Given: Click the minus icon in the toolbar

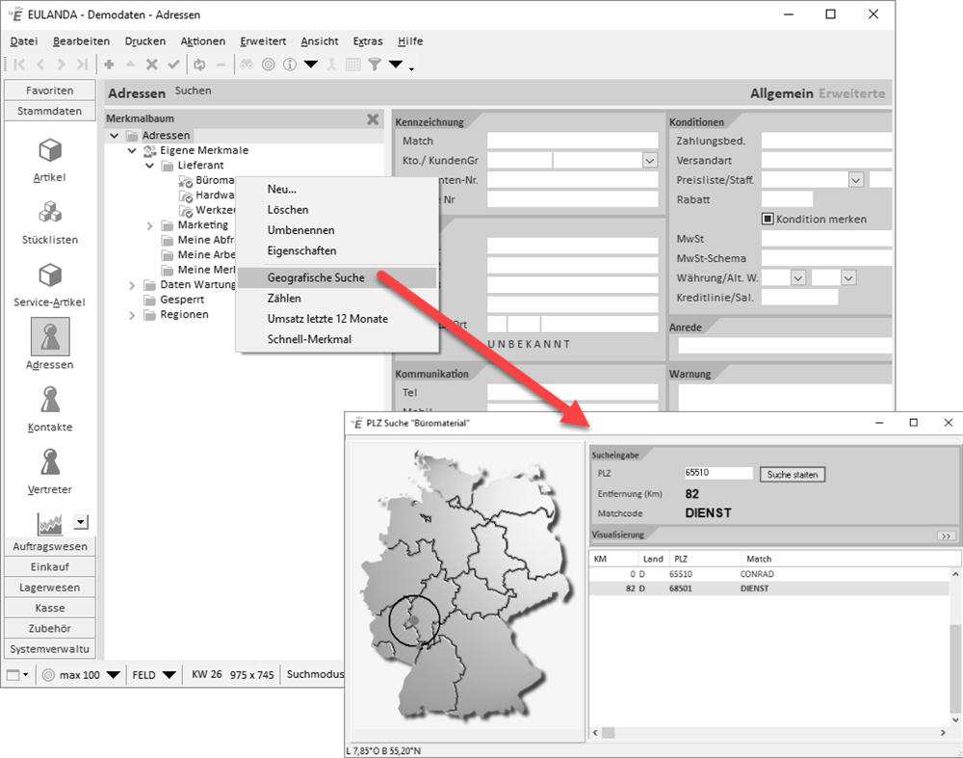Looking at the screenshot, I should [x=221, y=64].
